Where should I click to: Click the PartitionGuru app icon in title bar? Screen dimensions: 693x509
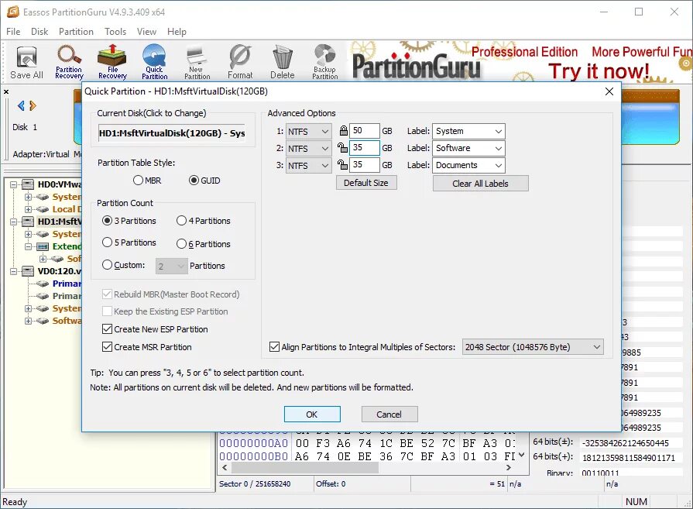[x=13, y=12]
